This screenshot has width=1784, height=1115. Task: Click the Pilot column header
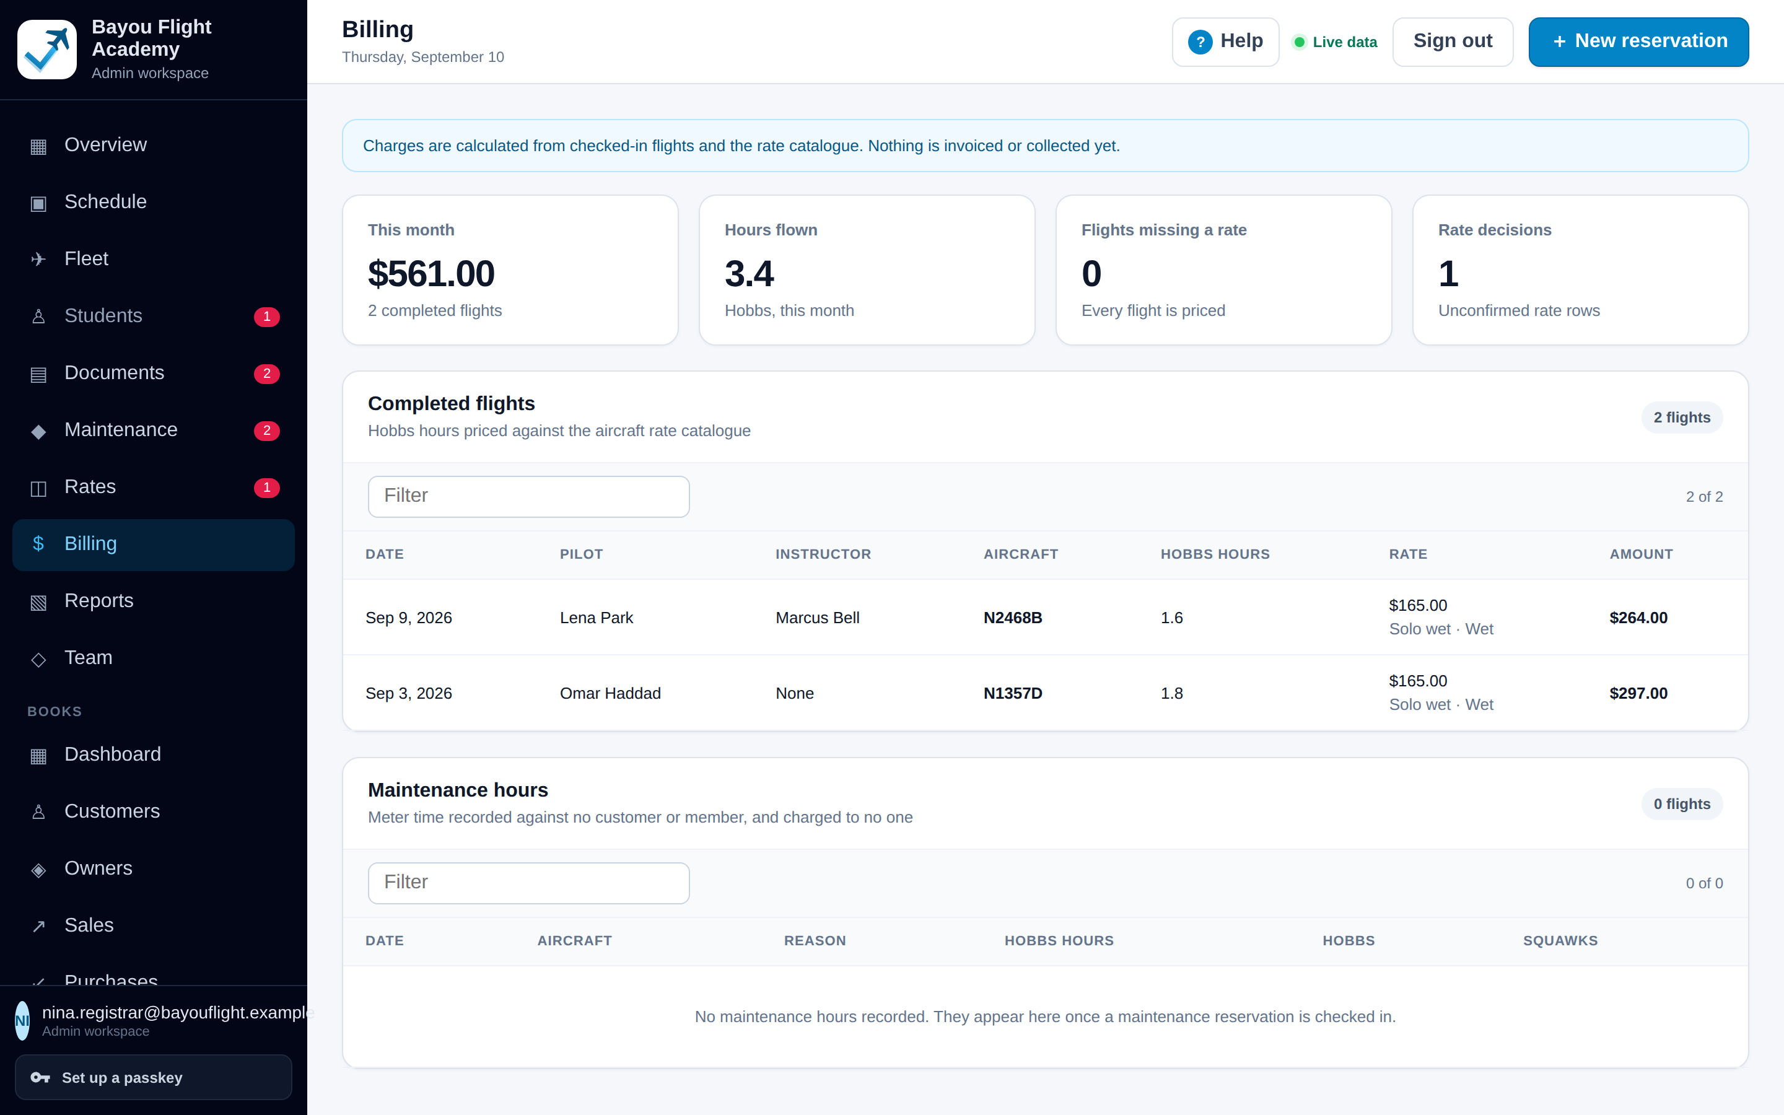click(581, 554)
